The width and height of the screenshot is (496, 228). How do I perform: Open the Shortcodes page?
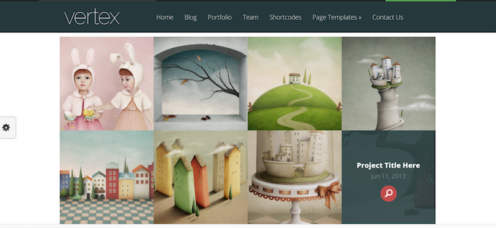[285, 17]
